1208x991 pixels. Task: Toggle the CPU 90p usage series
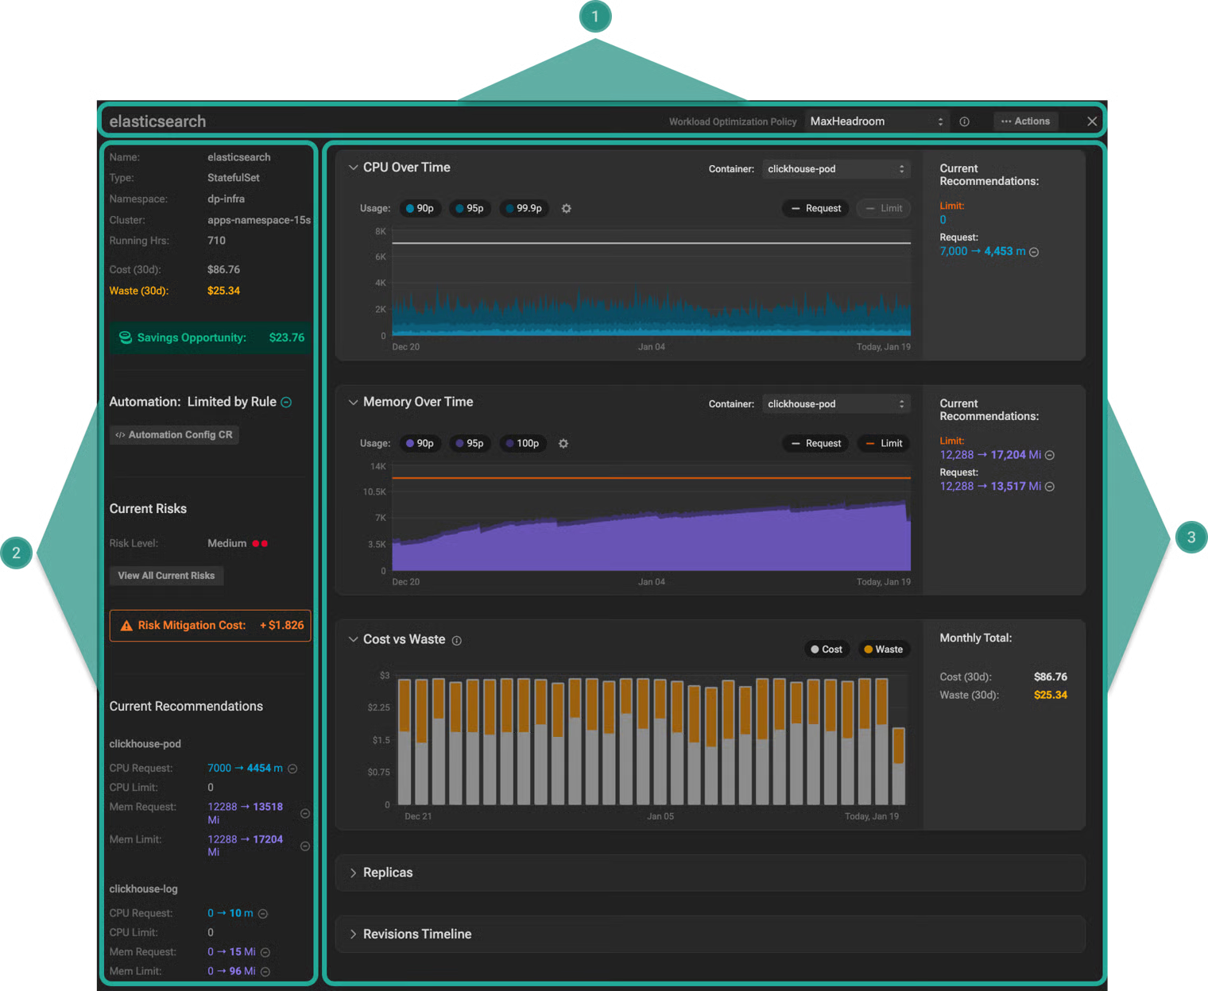(x=420, y=208)
